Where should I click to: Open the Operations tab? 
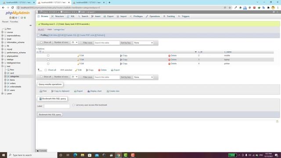pos(153,16)
